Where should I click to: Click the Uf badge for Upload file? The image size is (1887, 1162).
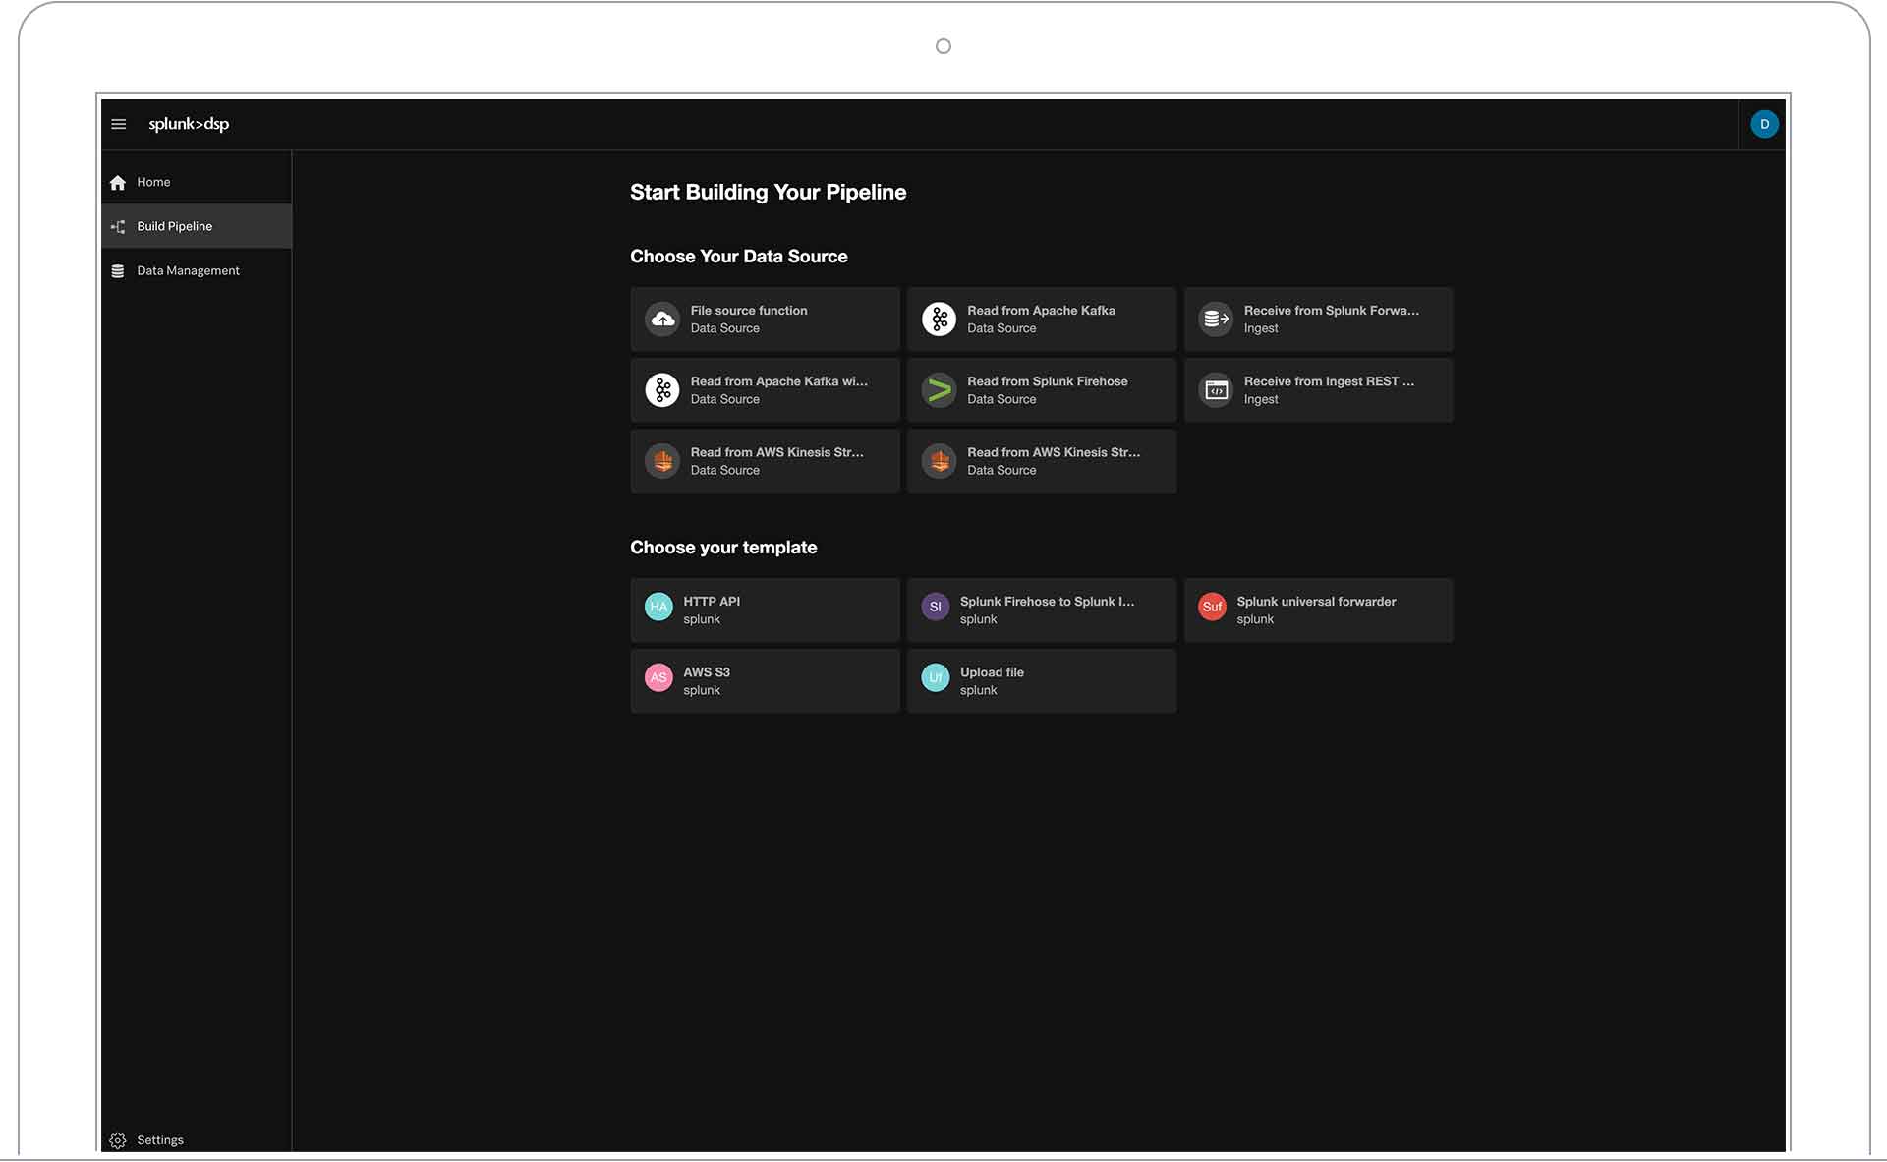click(935, 677)
